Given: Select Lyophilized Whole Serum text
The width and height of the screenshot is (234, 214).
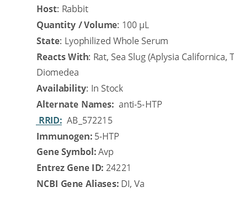Looking at the screenshot, I should click(x=116, y=41).
